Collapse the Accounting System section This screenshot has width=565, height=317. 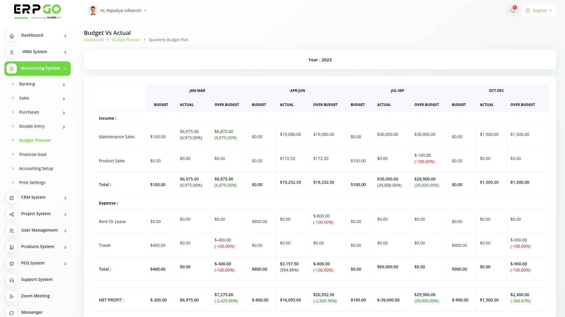(65, 68)
